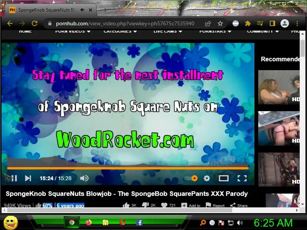
Task: Open the Share options
Action: click(x=239, y=205)
